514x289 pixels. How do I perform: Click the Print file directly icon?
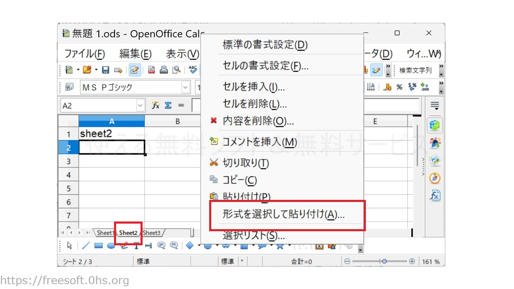(164, 70)
